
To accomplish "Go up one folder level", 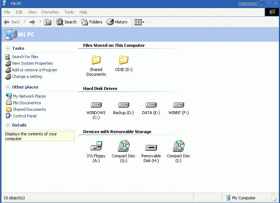I will pyautogui.click(x=48, y=22).
